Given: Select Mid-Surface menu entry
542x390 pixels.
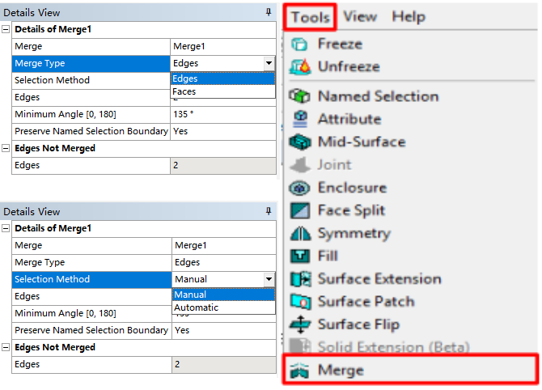Looking at the screenshot, I should coord(362,142).
